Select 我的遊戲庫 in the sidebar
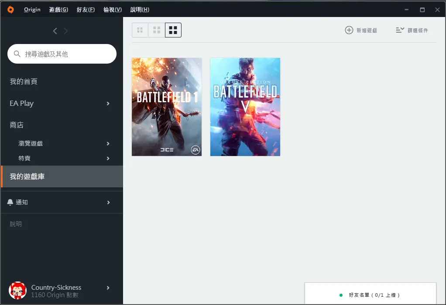The height and width of the screenshot is (305, 446). point(62,176)
